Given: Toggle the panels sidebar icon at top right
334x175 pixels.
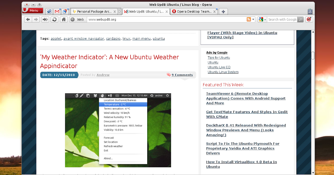Looking at the screenshot, I should pyautogui.click(x=310, y=12).
